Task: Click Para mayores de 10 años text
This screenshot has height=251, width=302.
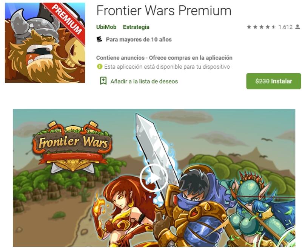Action: 139,40
